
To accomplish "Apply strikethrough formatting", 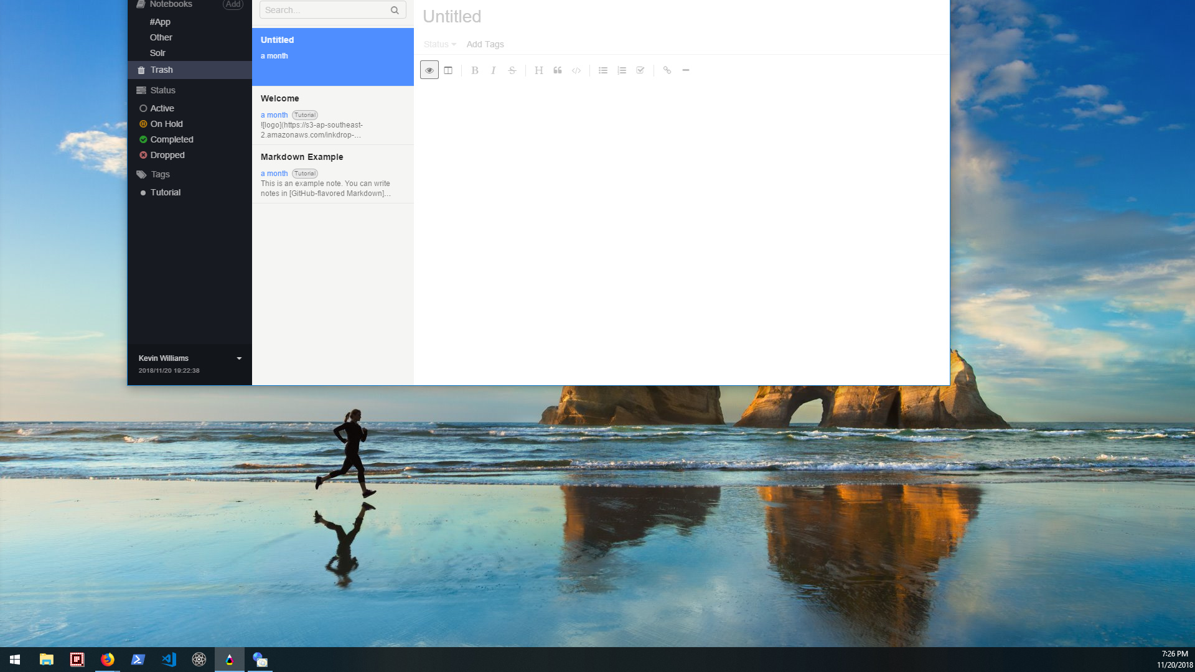I will [512, 70].
